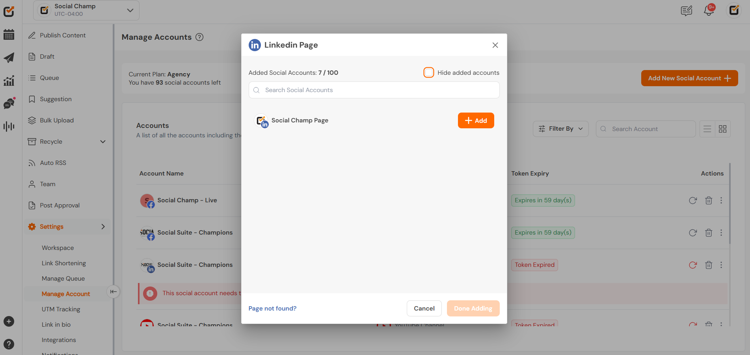Image resolution: width=750 pixels, height=355 pixels.
Task: Refresh token for Social Champ - Live
Action: [693, 200]
